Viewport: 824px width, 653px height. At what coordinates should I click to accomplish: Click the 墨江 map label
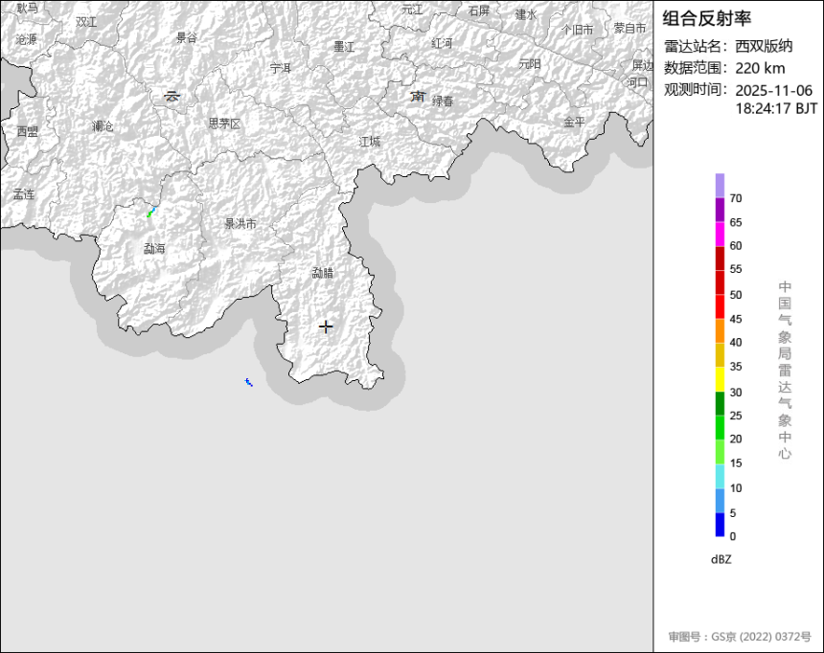point(344,47)
